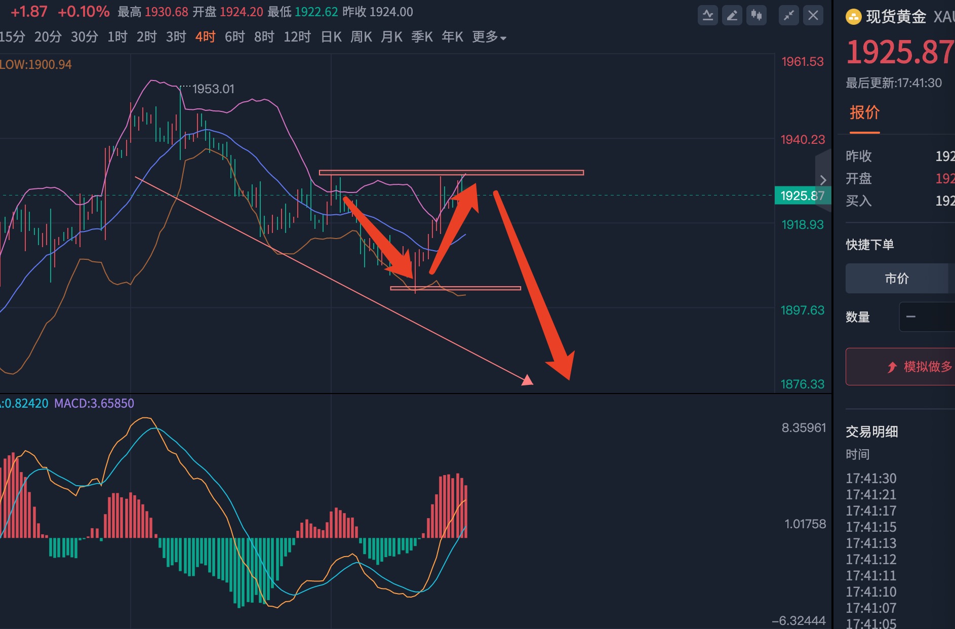Click the 1961.53 axis value
This screenshot has height=629, width=955.
[803, 62]
